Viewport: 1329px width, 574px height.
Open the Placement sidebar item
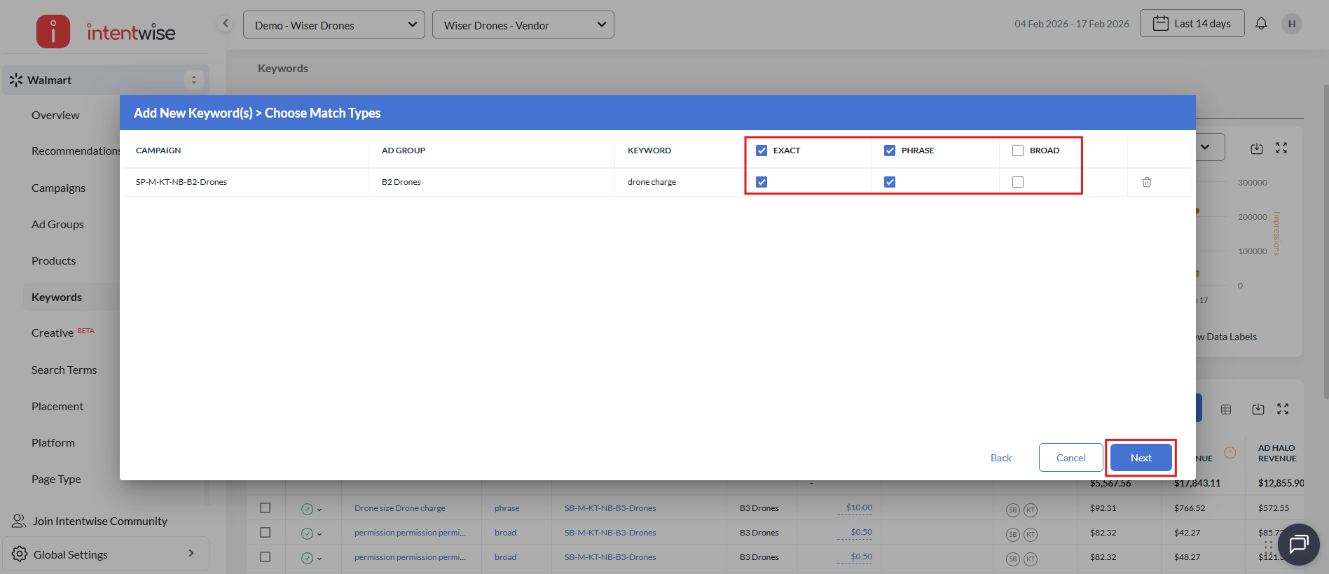[57, 406]
